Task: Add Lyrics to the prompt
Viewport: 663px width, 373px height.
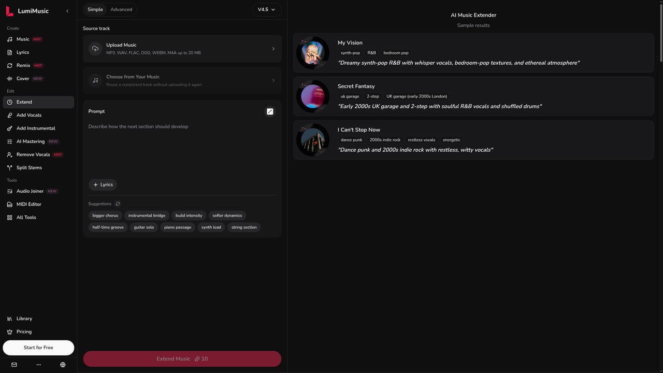Action: [x=103, y=185]
